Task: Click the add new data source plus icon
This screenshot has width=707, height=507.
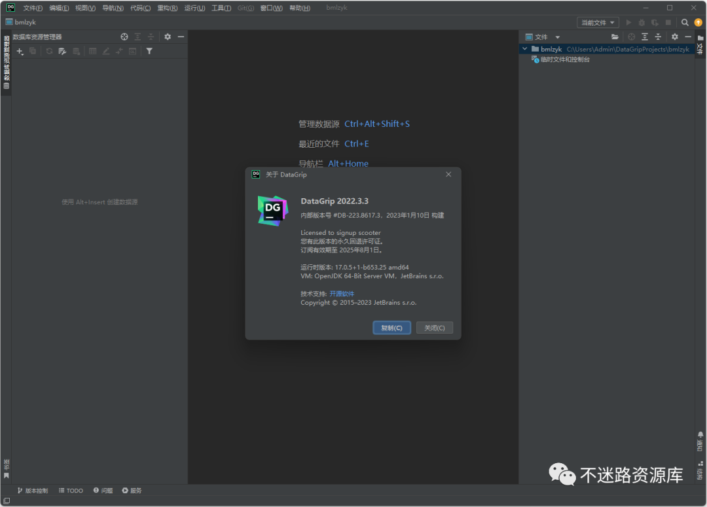Action: (20, 52)
